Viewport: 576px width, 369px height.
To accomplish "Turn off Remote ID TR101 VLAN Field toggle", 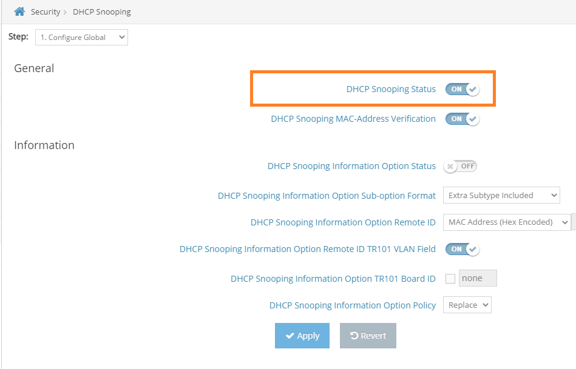I will [462, 249].
